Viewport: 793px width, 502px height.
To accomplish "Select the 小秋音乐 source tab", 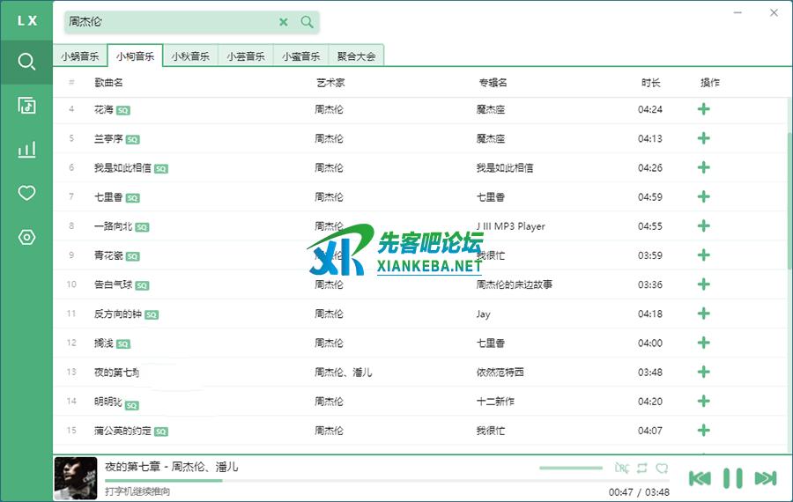I will coord(190,55).
